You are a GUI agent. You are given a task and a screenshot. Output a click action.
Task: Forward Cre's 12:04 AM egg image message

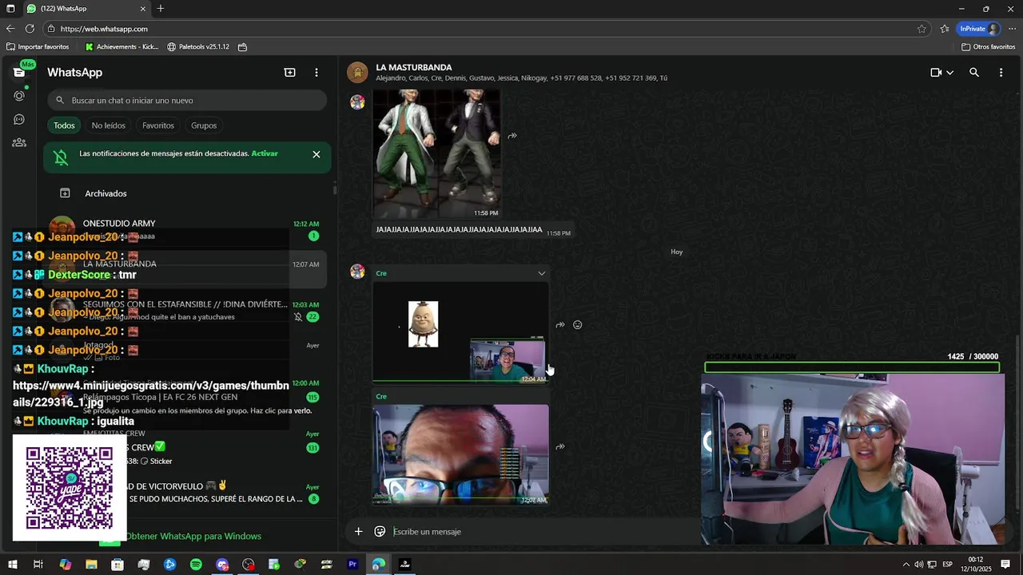point(560,325)
